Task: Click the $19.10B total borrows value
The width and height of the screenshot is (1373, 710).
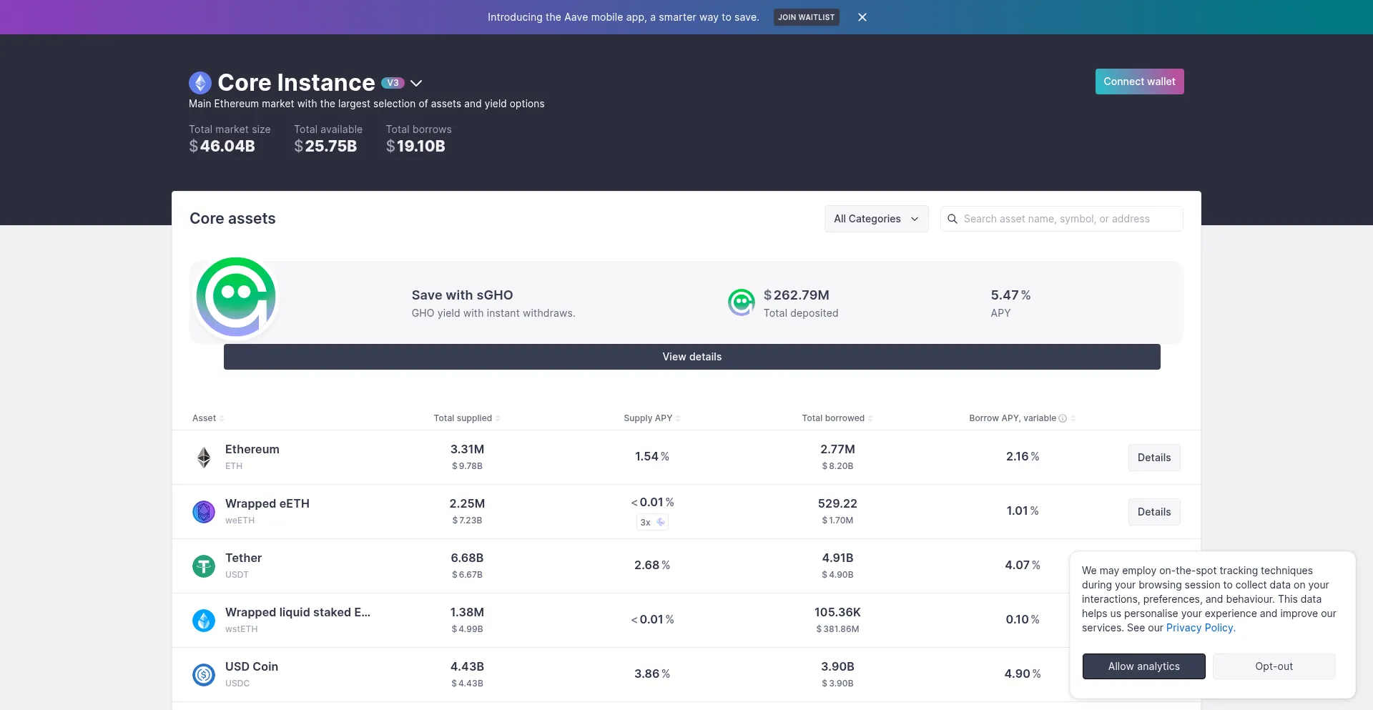Action: pos(415,147)
